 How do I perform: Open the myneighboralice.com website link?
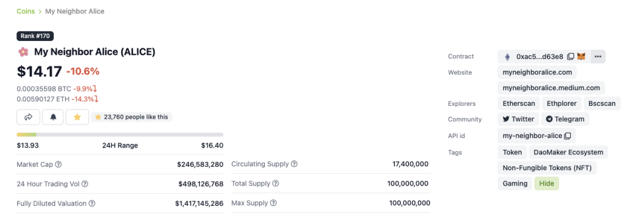tap(537, 73)
